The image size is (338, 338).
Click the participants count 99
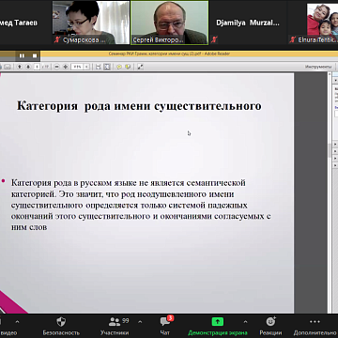[126, 321]
